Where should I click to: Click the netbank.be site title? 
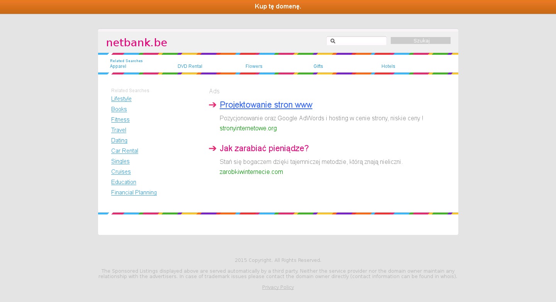(136, 43)
